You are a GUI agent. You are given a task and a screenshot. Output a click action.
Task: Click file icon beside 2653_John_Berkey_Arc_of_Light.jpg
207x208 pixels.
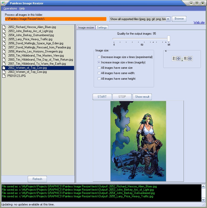point(4,31)
